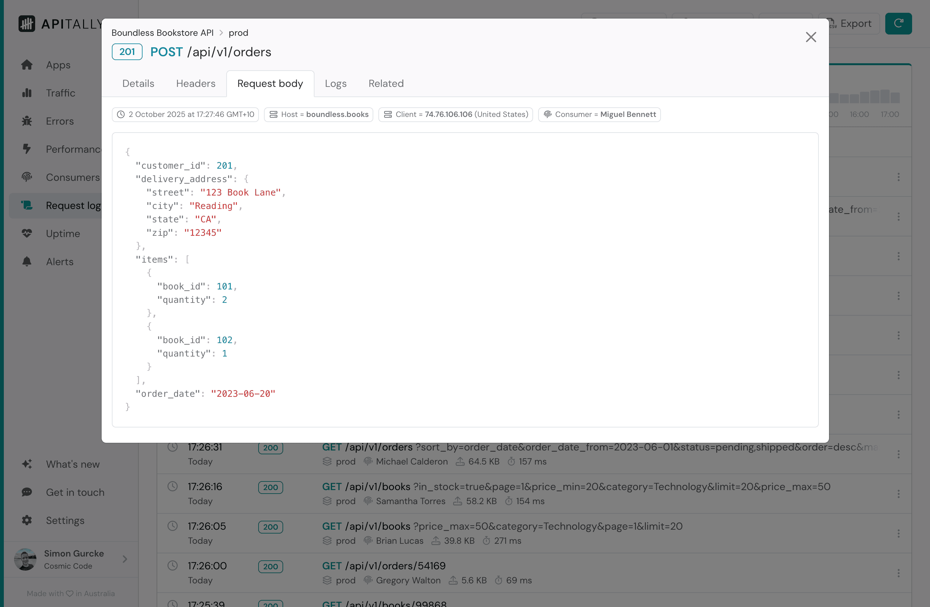Click the Boundless Bookstore API breadcrumb
This screenshot has height=607, width=930.
click(x=162, y=33)
